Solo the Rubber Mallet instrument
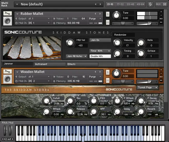 [x=108, y=14]
